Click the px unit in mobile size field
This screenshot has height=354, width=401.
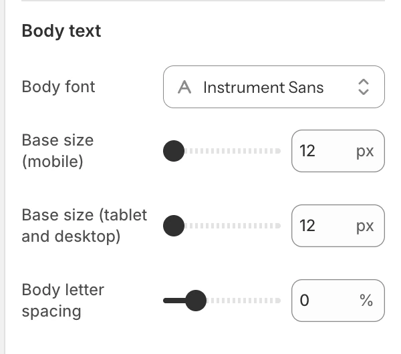coord(365,152)
